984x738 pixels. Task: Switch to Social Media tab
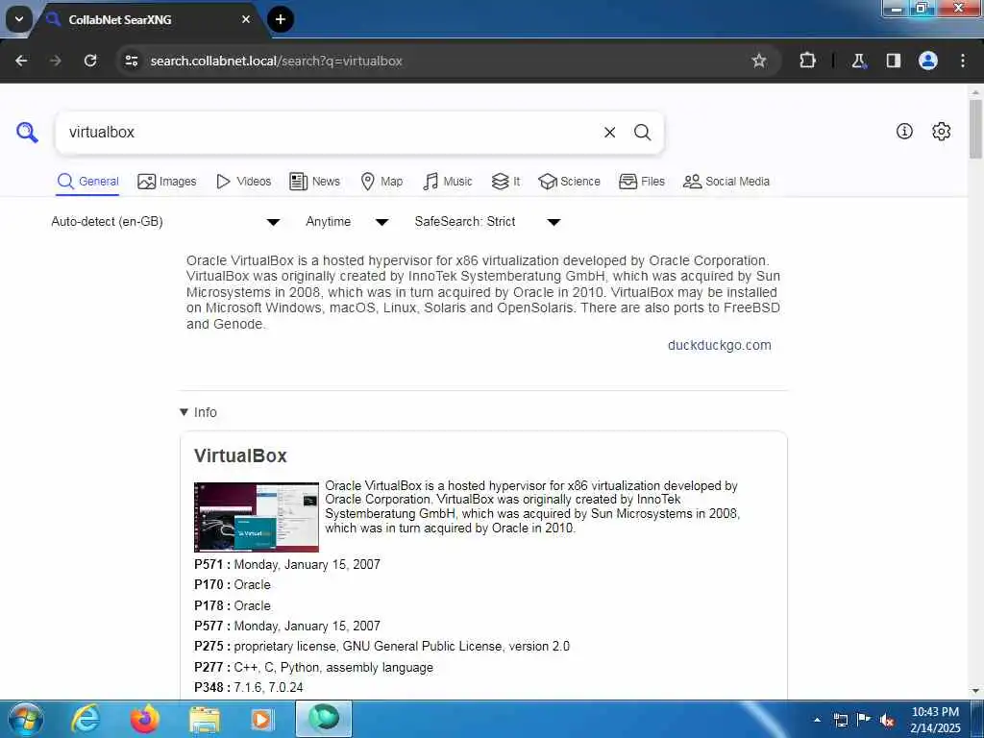tap(726, 182)
